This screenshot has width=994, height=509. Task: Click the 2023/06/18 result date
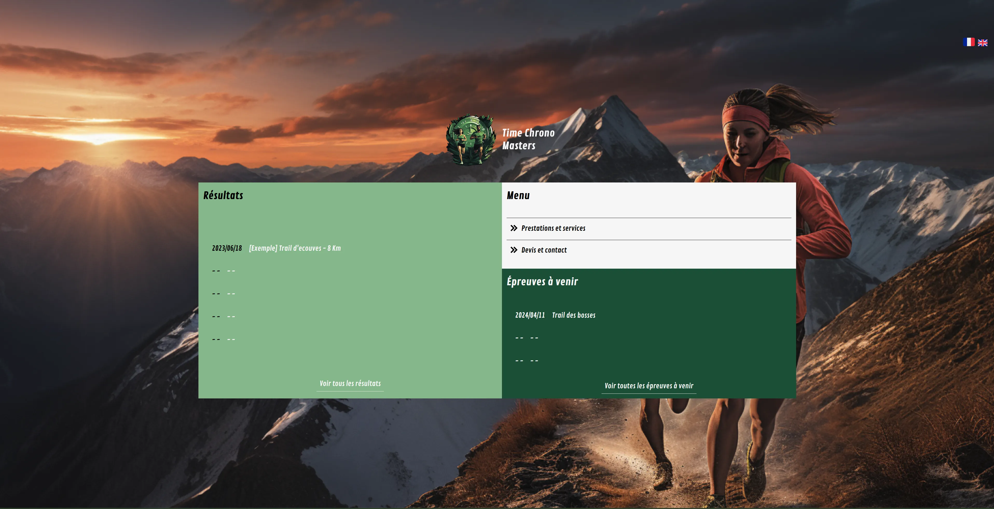tap(227, 248)
